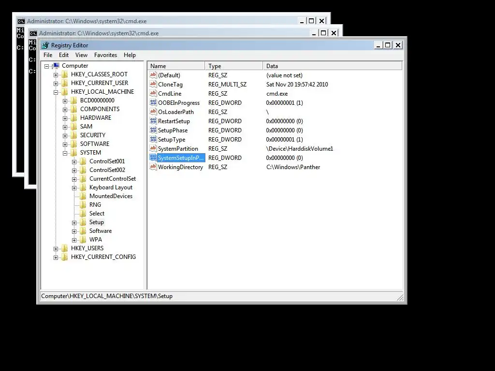Expand HKEY_CLASSES_ROOT key

(56, 75)
